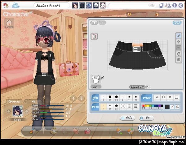The image size is (186, 145).
Task: Click the rotate character up arrow
Action: click(73, 98)
